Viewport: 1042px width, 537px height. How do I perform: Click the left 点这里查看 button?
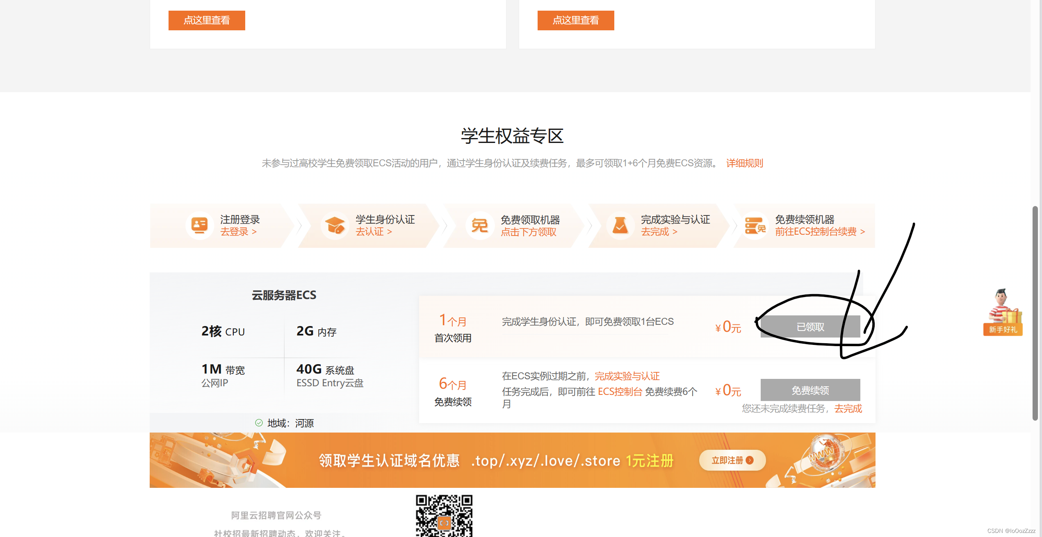point(207,20)
